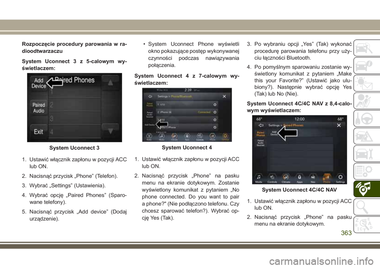The width and height of the screenshot is (380, 268).
Task: Tap Radio icon in Uconnect 4 bottom bar
Action: click(x=149, y=137)
